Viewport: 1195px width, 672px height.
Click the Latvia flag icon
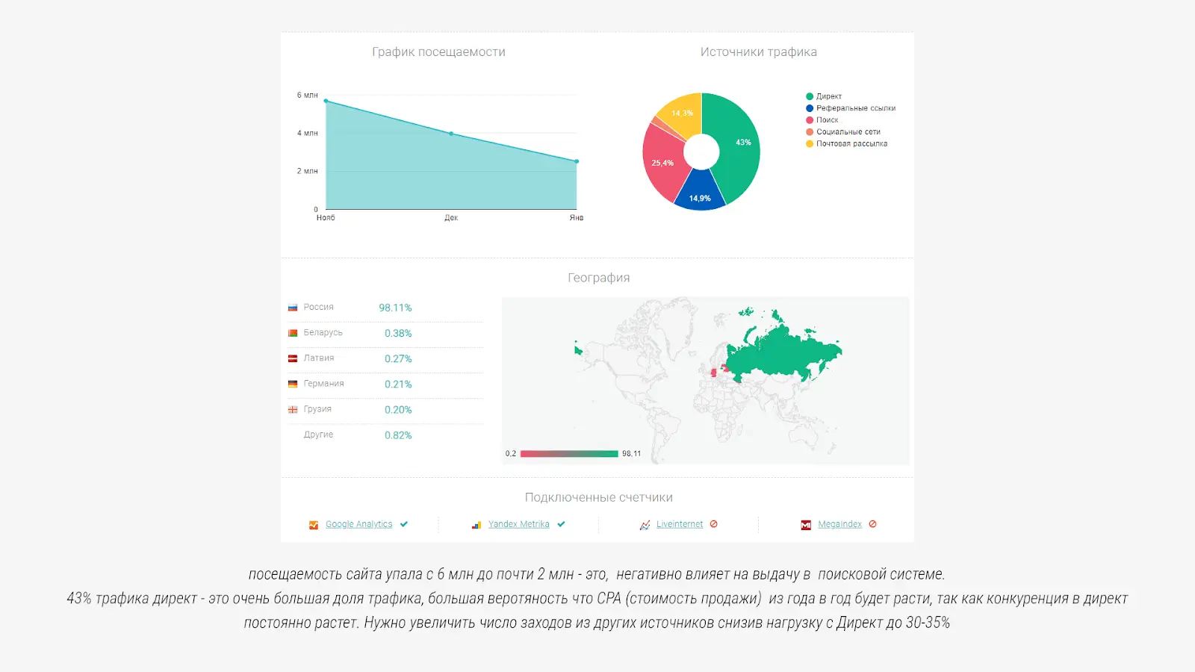coord(293,358)
